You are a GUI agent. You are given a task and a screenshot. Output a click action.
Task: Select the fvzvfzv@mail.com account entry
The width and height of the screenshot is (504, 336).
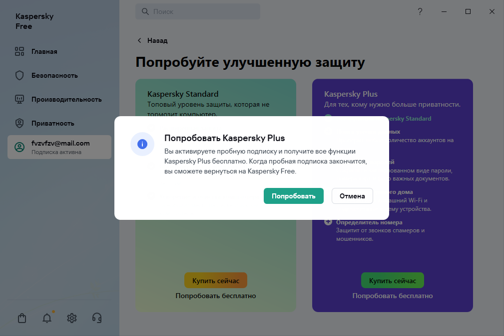click(59, 147)
